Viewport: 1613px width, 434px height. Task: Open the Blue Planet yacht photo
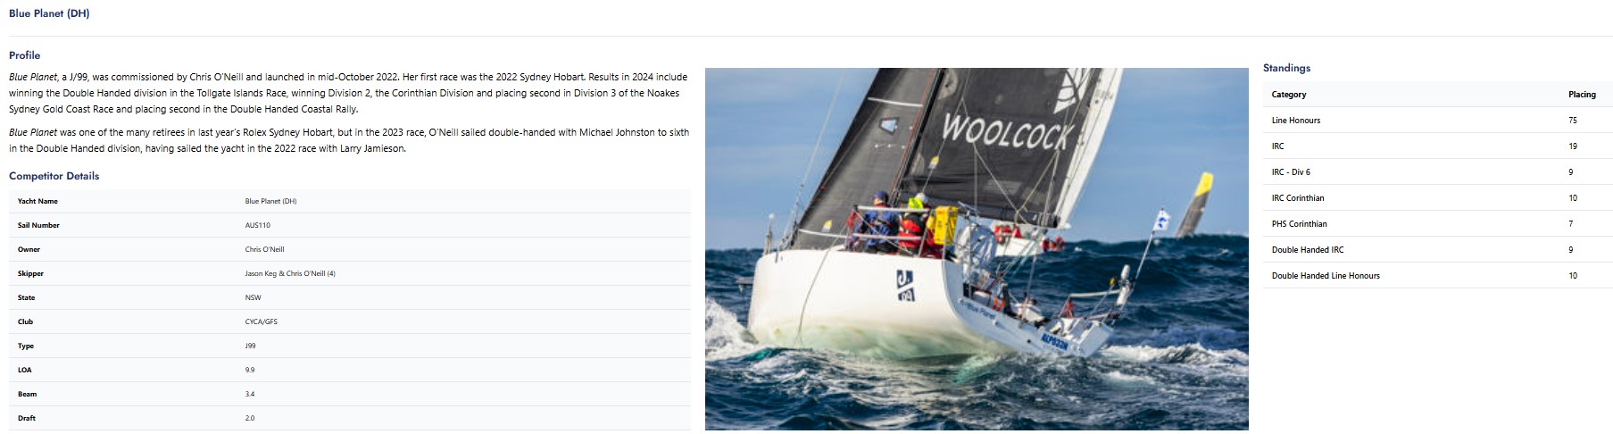click(977, 249)
